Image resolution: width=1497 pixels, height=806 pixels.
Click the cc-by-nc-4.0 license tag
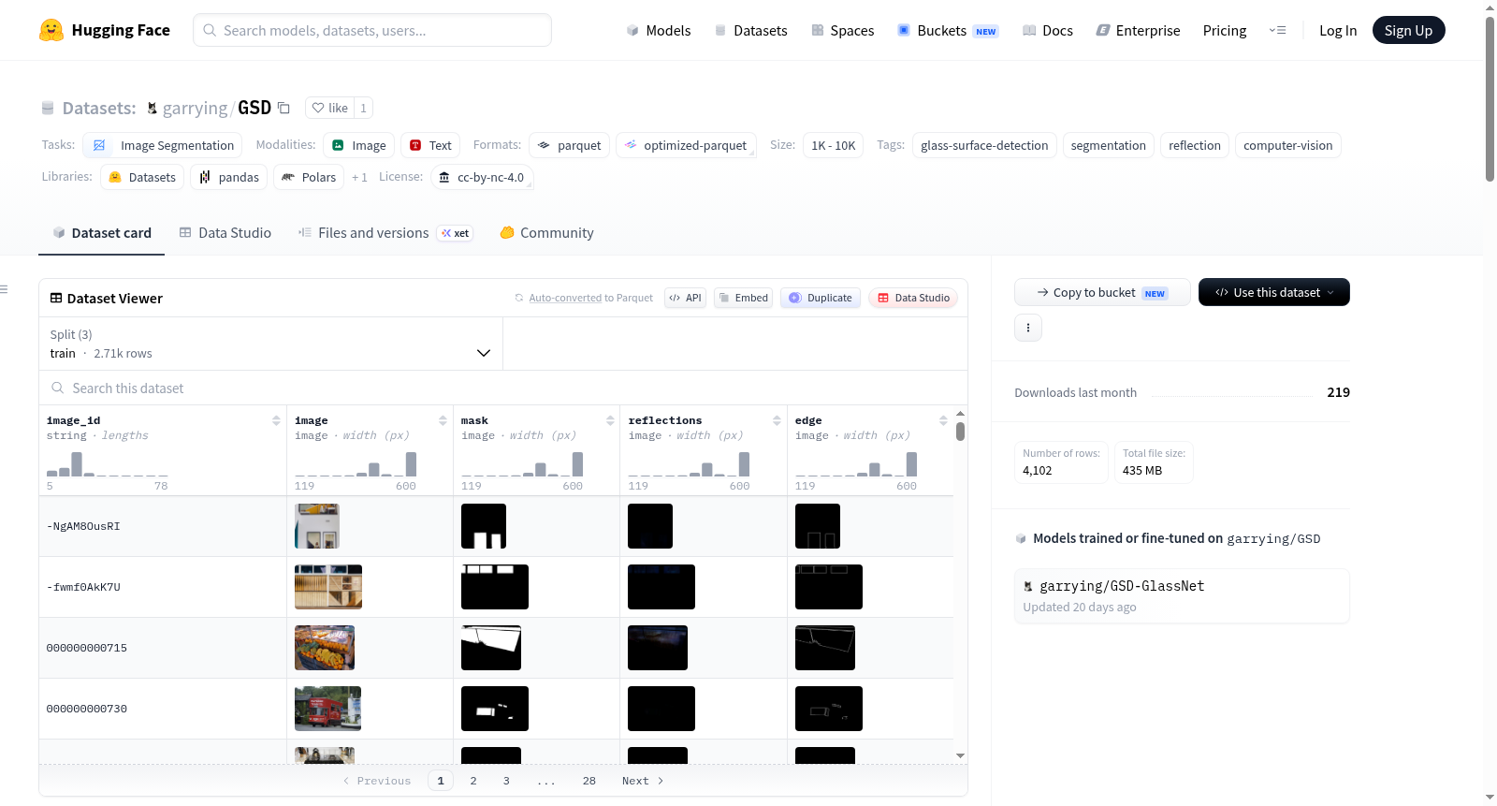pyautogui.click(x=482, y=177)
